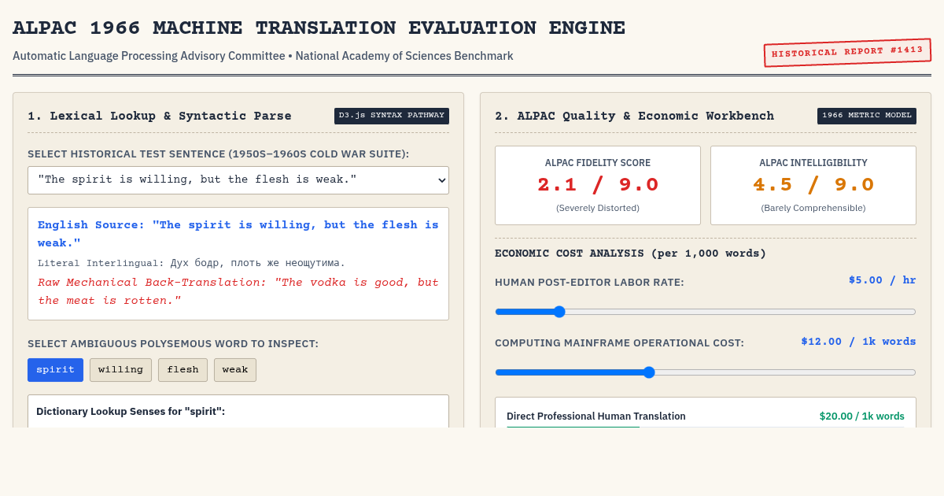Click the Advisory Committee subtitle line

click(x=263, y=56)
